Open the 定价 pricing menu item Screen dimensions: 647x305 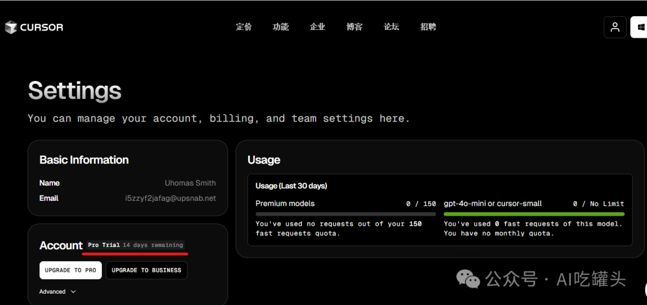tap(244, 27)
